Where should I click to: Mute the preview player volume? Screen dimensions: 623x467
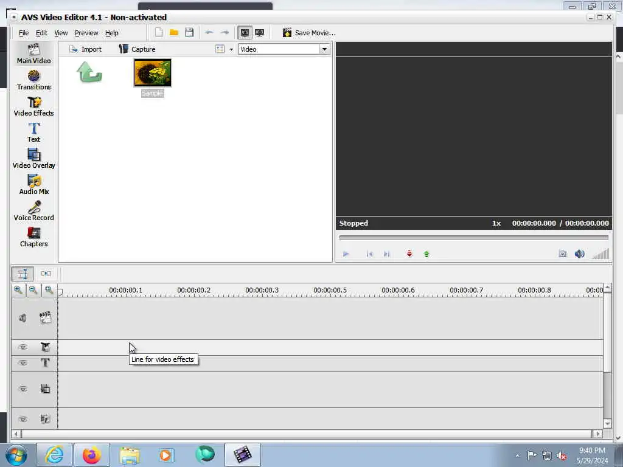(x=580, y=254)
